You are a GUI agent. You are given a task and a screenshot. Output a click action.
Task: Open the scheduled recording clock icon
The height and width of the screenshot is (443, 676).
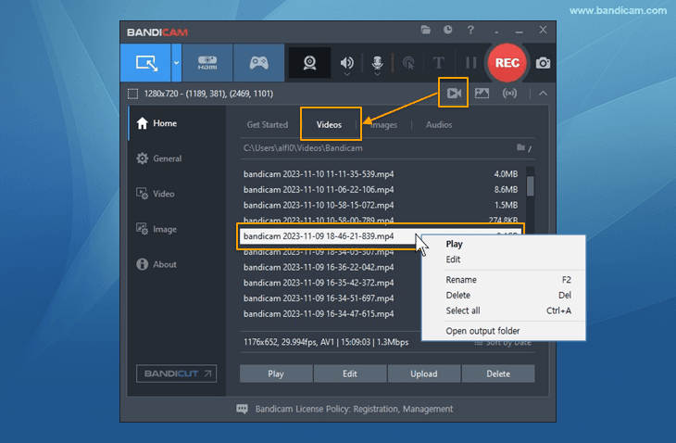(448, 30)
